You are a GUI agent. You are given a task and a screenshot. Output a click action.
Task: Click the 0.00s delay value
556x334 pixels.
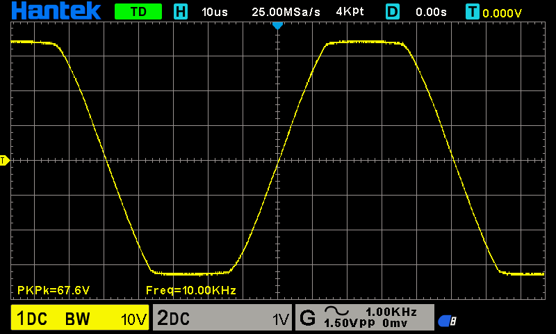click(431, 12)
